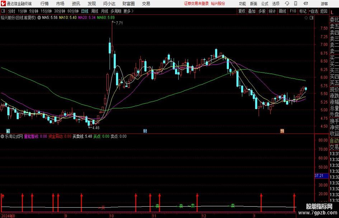Click the L button above order book
Screen dimensions: 339x218
tap(332, 13)
